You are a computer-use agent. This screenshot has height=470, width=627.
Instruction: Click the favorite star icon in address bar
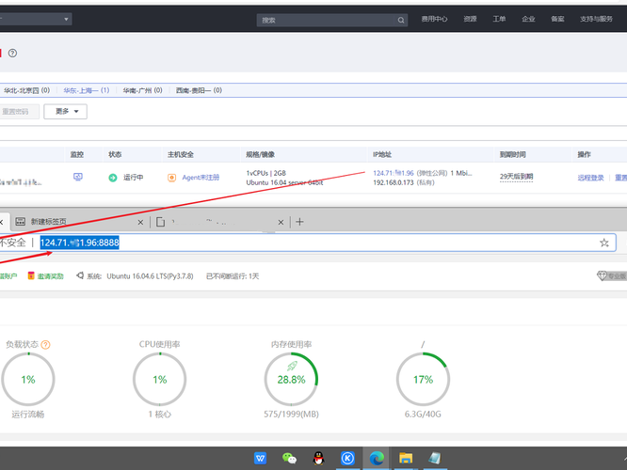click(x=604, y=243)
